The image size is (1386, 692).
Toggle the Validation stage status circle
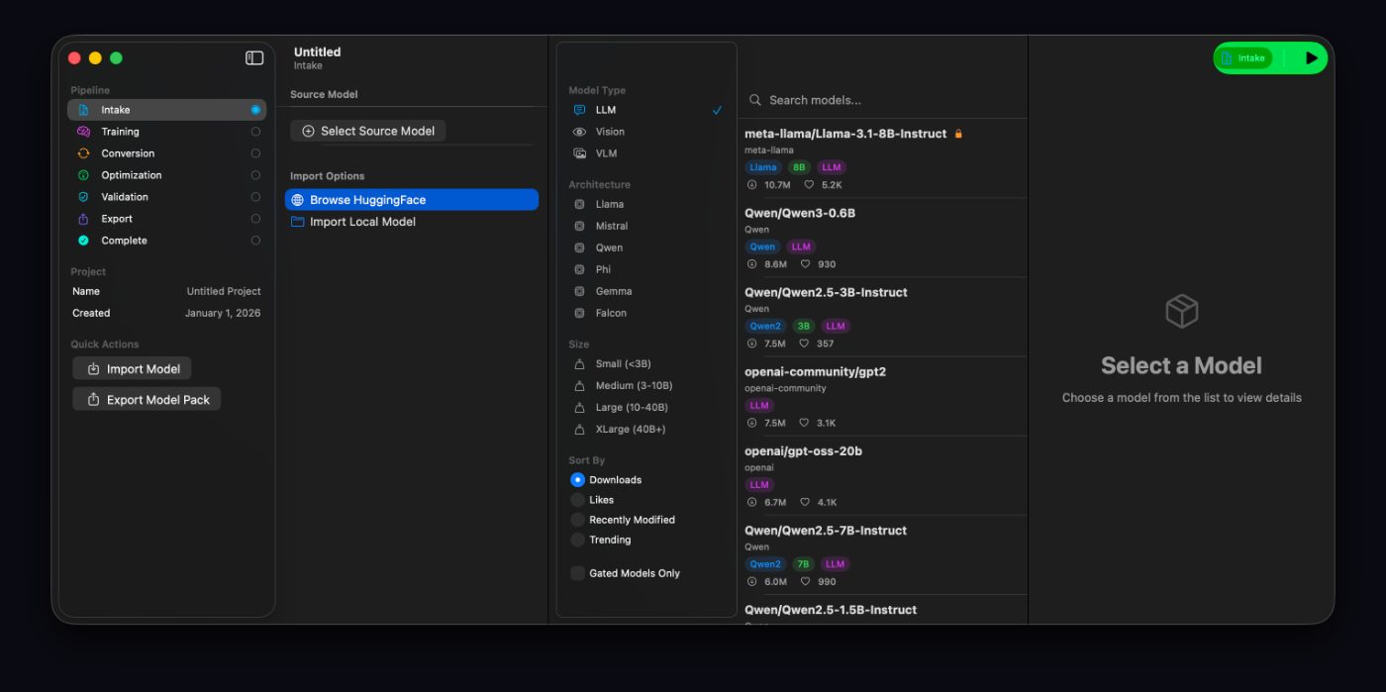pyautogui.click(x=255, y=197)
